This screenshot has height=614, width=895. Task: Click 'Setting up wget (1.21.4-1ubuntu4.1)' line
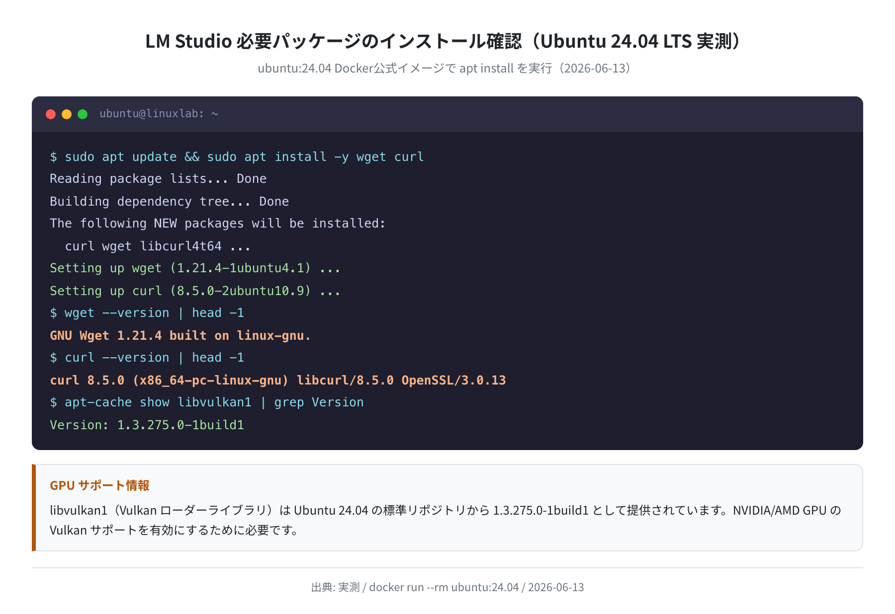[x=195, y=268]
